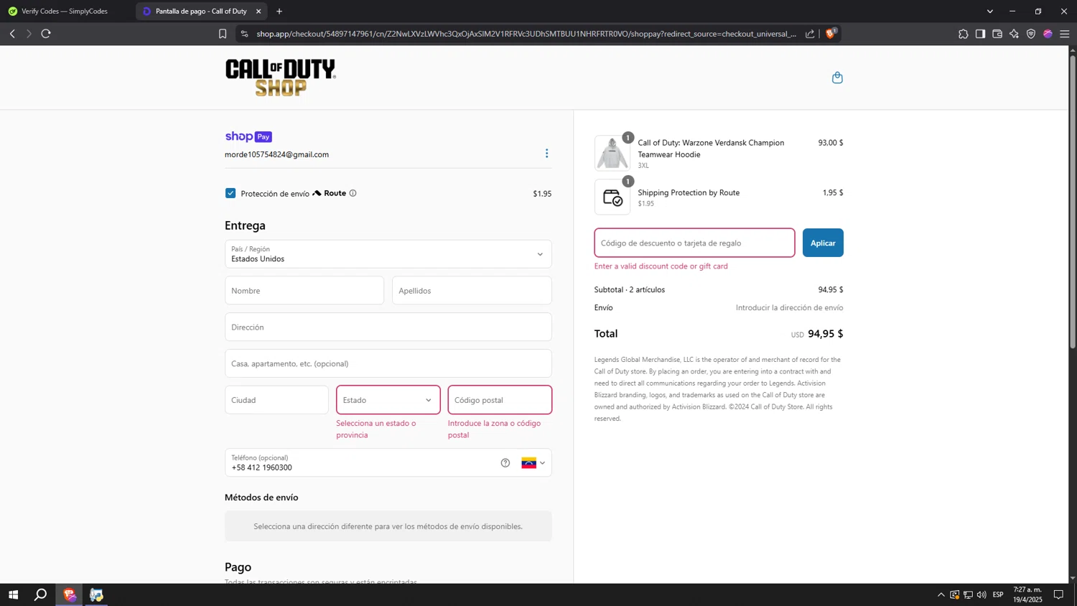Click the browser address bar URL
The image size is (1077, 606).
(x=526, y=34)
